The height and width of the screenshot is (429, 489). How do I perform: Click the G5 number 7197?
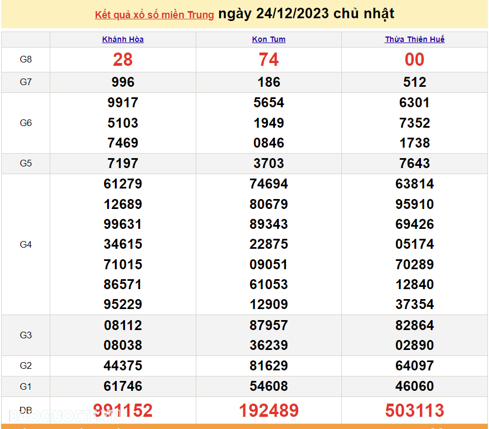tap(123, 163)
